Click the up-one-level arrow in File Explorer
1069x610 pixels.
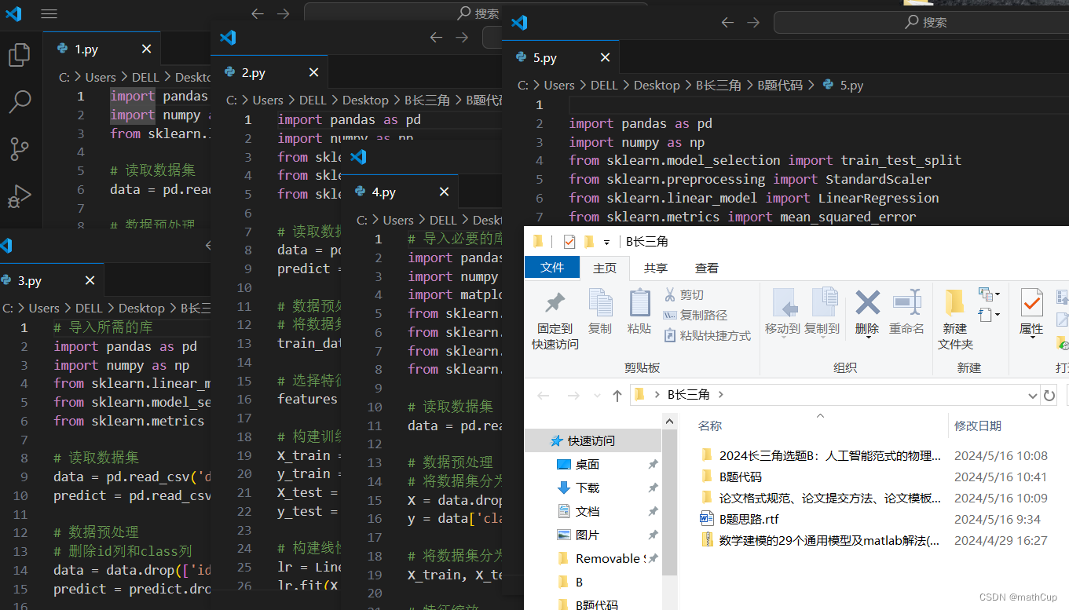click(x=617, y=395)
